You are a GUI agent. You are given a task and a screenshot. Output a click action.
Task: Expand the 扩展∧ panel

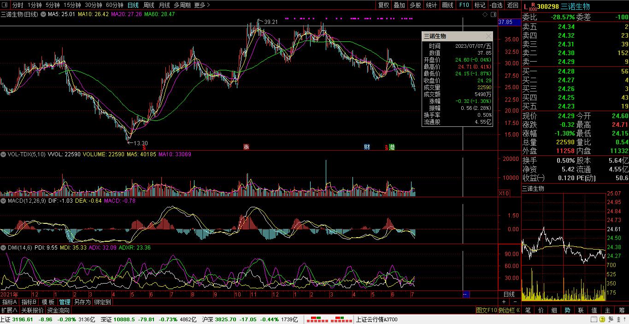(9, 310)
